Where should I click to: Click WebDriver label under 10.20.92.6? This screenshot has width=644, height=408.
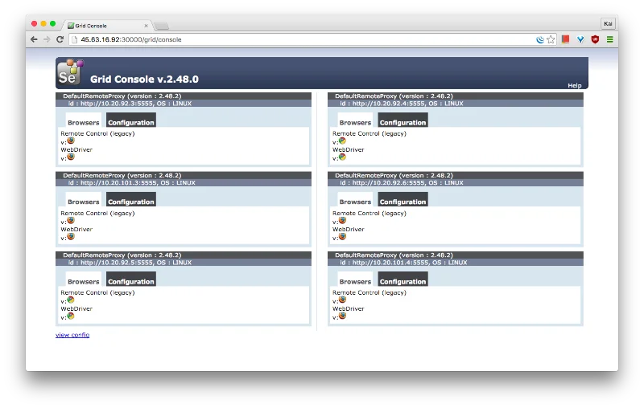349,230
